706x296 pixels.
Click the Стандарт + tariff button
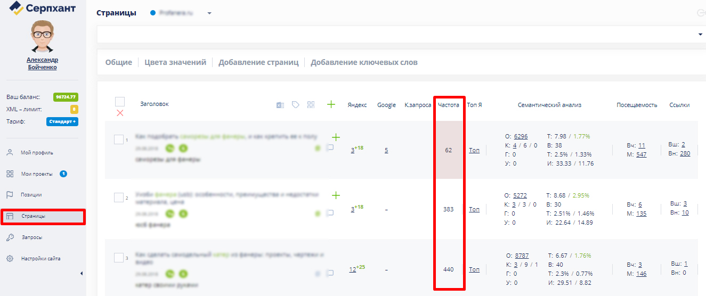tap(62, 121)
